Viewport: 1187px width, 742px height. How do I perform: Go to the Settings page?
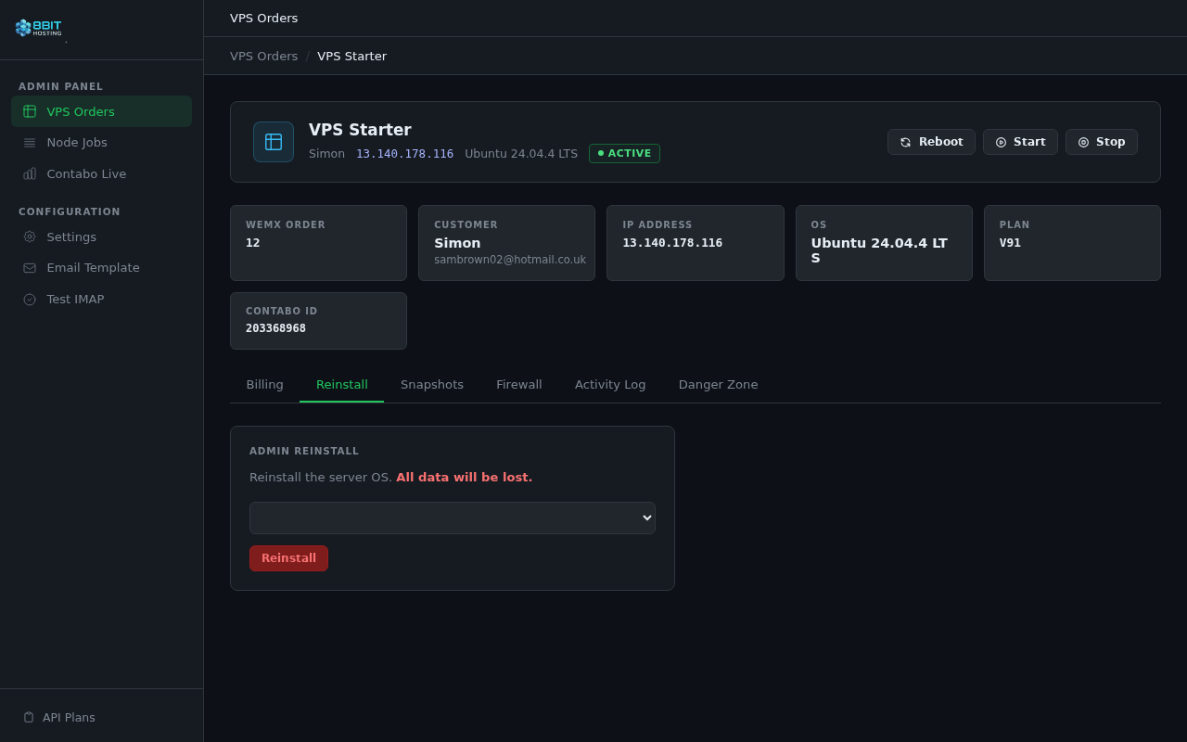pyautogui.click(x=101, y=237)
